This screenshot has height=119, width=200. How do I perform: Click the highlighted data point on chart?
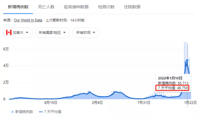[x=187, y=60]
